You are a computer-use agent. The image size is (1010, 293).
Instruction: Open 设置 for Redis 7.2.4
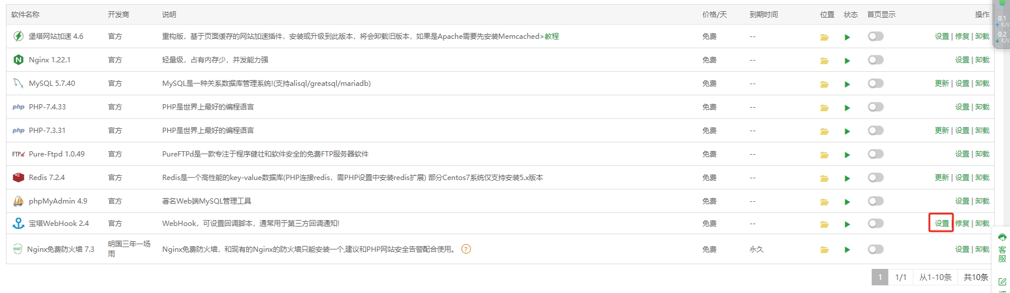click(962, 178)
